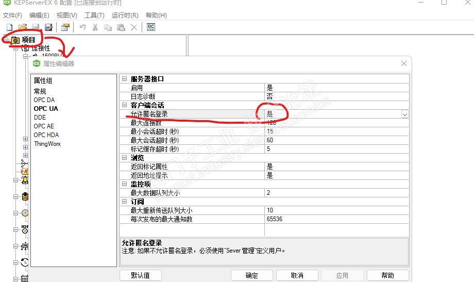Select the OPC DA property group
The width and height of the screenshot is (474, 282).
pyautogui.click(x=44, y=100)
